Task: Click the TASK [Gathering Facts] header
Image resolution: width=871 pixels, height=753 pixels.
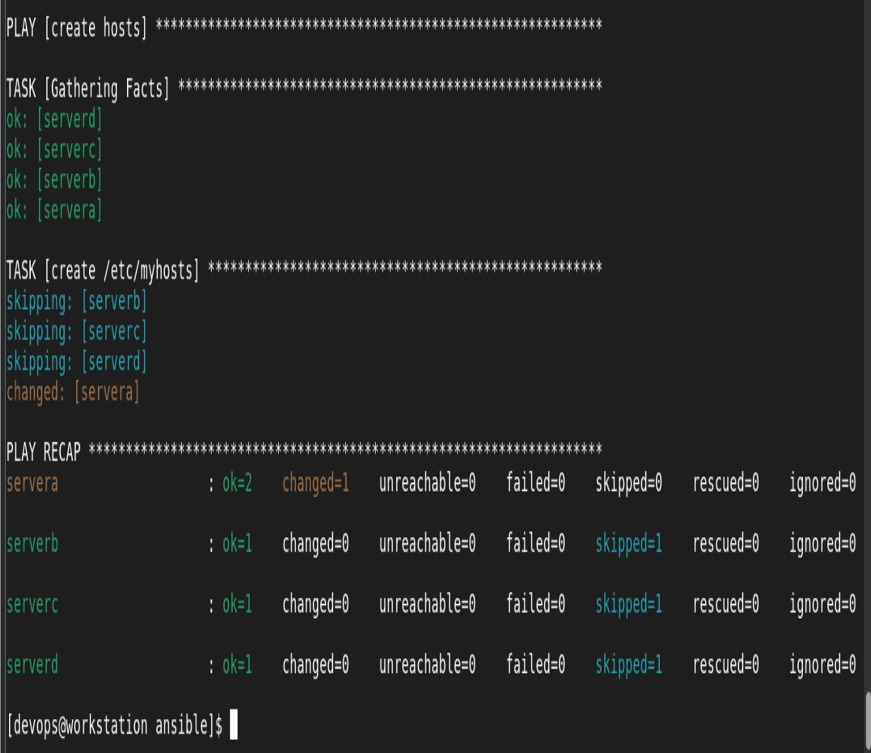Action: click(304, 87)
